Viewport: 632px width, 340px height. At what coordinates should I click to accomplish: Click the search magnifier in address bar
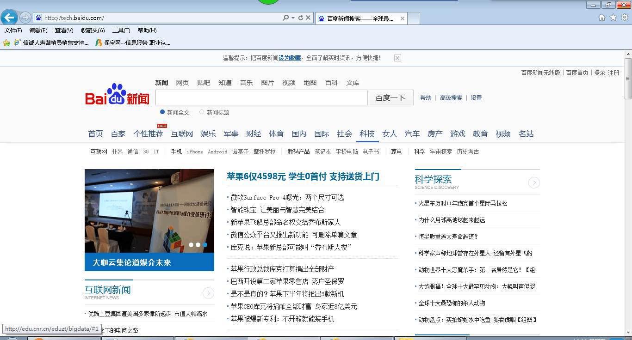coord(286,18)
